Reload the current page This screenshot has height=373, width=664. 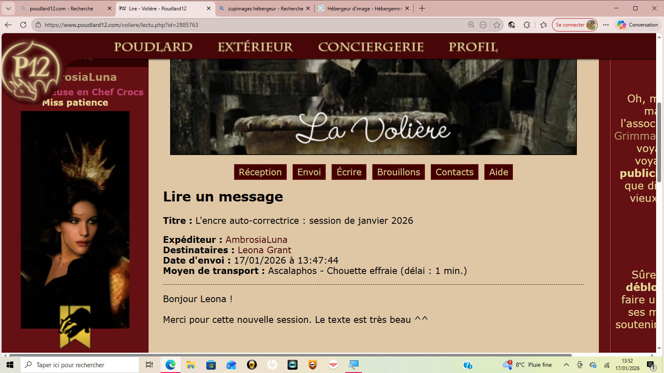23,25
